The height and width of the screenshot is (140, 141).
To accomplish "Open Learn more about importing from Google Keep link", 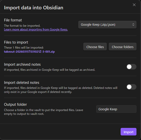I will [x=36, y=29].
